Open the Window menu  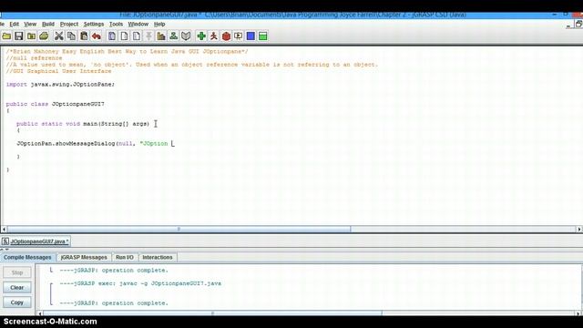[x=138, y=25]
